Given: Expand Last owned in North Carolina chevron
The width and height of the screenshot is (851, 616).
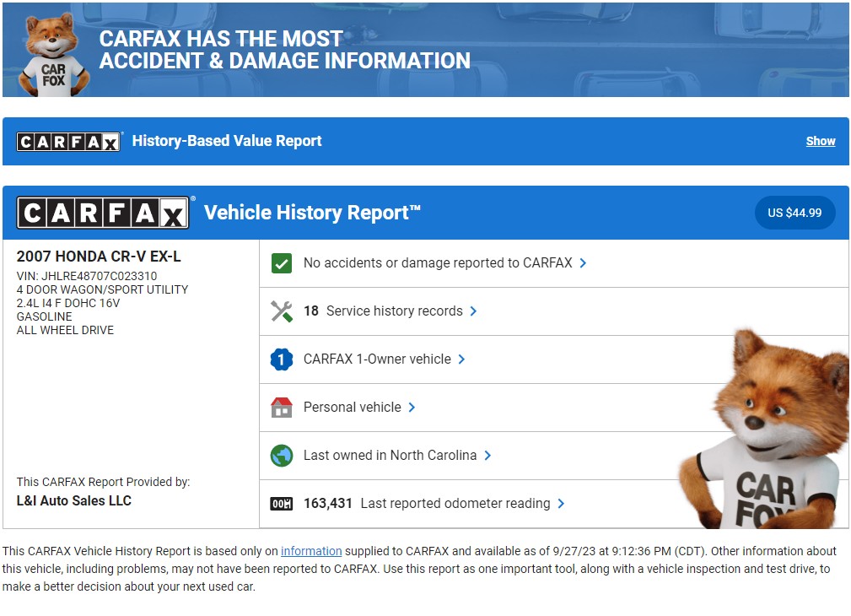Looking at the screenshot, I should (x=487, y=456).
